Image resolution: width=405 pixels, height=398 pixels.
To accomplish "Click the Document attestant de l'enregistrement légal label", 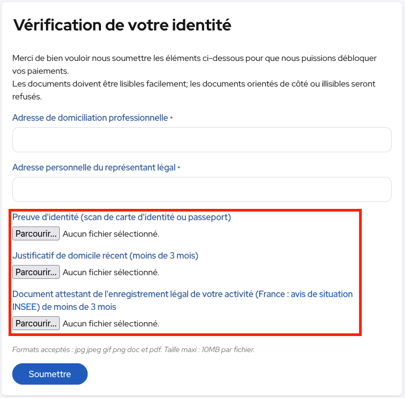I will pyautogui.click(x=182, y=300).
